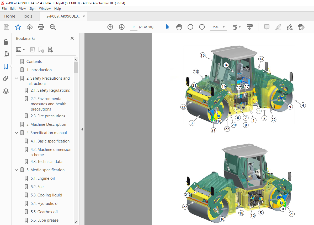Click the scrolling mode toolbar icon
Image resolution: width=314 pixels, height=225 pixels.
click(250, 27)
